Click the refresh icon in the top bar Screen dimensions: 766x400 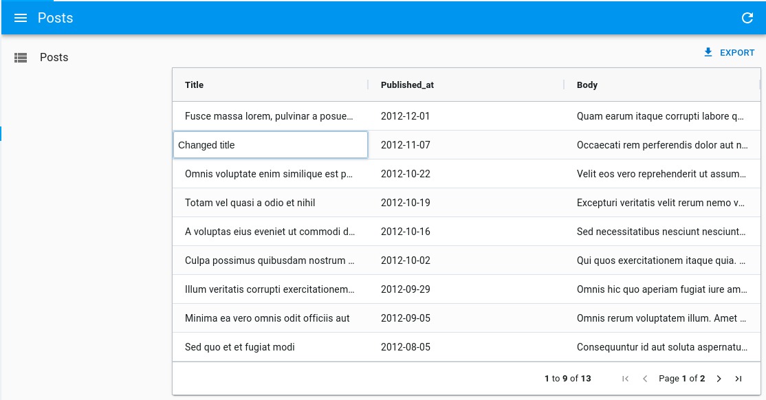tap(747, 18)
